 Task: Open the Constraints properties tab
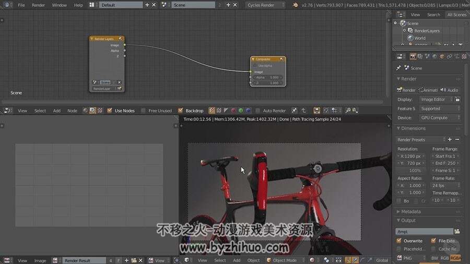[449, 56]
